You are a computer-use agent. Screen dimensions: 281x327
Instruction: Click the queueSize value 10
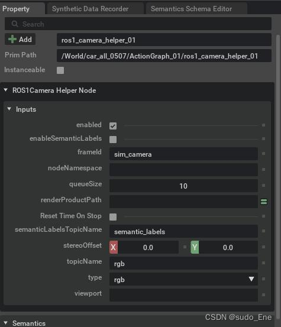tap(183, 186)
